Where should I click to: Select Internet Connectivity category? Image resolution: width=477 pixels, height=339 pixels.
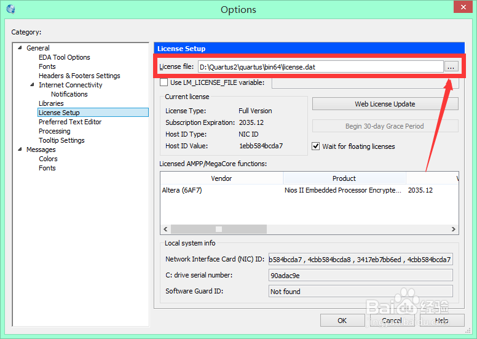click(70, 85)
